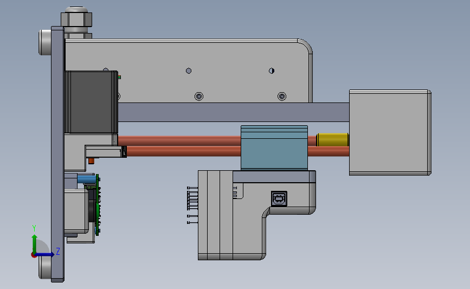Click the red origin dot of triad
This screenshot has width=470, height=289.
pos(34,255)
